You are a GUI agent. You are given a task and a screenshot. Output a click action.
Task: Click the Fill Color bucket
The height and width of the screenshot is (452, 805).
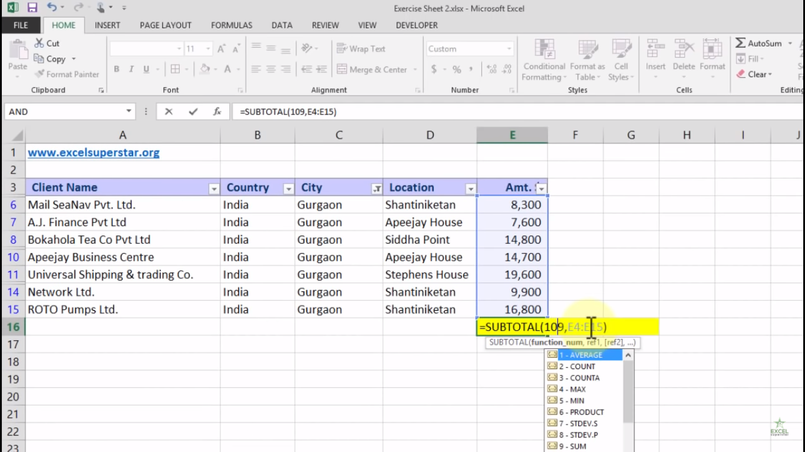(204, 69)
